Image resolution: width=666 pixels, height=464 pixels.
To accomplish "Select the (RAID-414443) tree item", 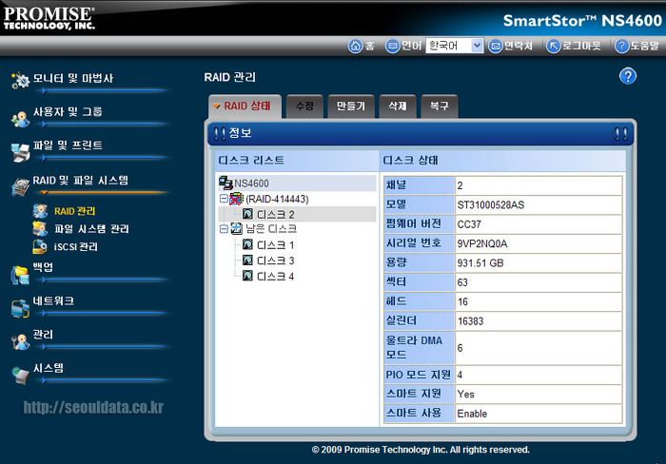I will click(x=277, y=199).
